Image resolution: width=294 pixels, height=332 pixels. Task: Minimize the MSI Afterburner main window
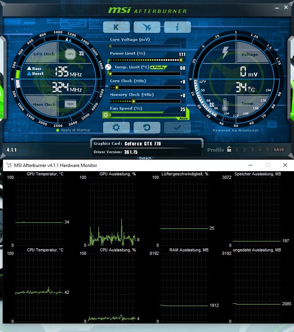click(x=277, y=8)
